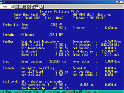Click the 'vert.LoS displ' label
This screenshot has width=124, height=93.
(x=32, y=72)
